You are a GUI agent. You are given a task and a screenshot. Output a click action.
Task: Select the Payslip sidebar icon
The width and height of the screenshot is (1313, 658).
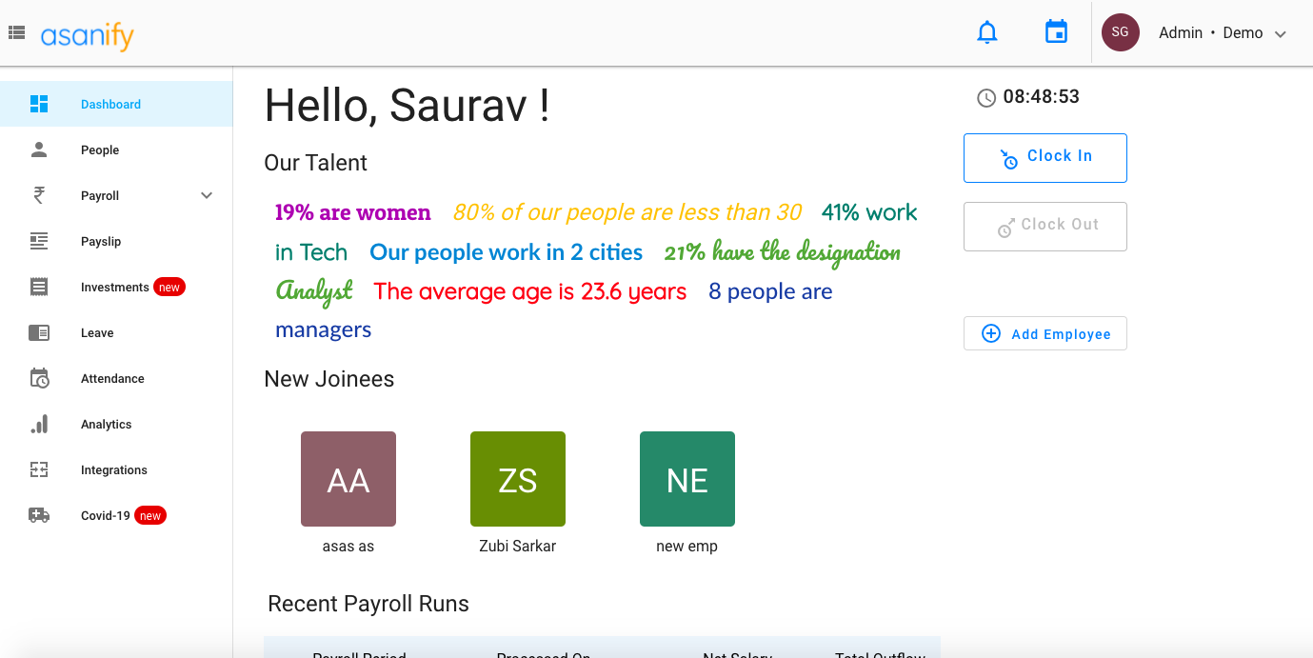[x=100, y=241]
